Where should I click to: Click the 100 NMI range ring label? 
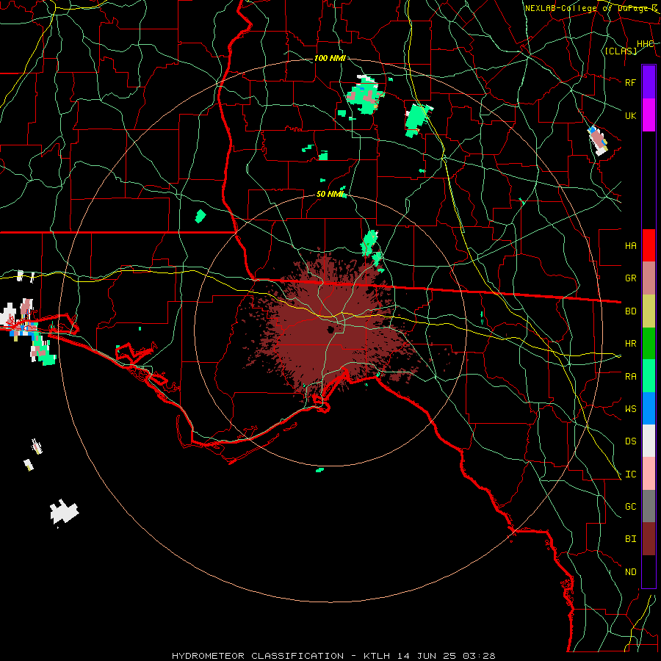330,58
